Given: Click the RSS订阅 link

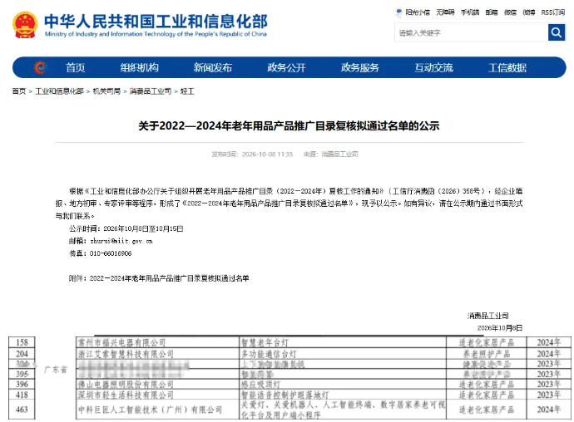Looking at the screenshot, I should tap(553, 12).
